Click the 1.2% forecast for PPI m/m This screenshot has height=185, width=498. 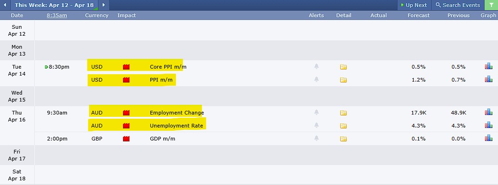click(419, 80)
